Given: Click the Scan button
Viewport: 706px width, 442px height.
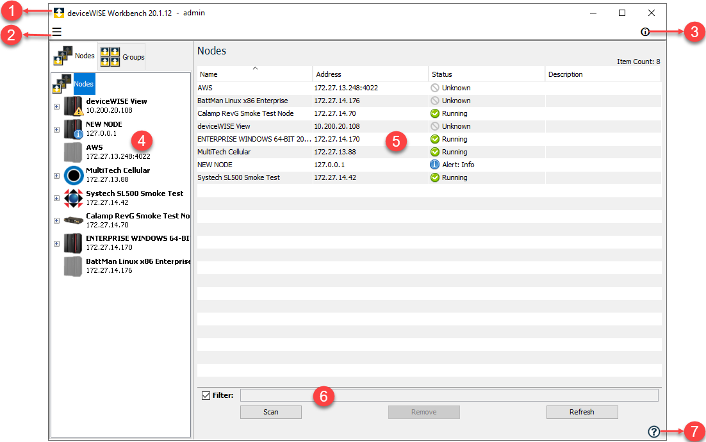Looking at the screenshot, I should coord(271,412).
